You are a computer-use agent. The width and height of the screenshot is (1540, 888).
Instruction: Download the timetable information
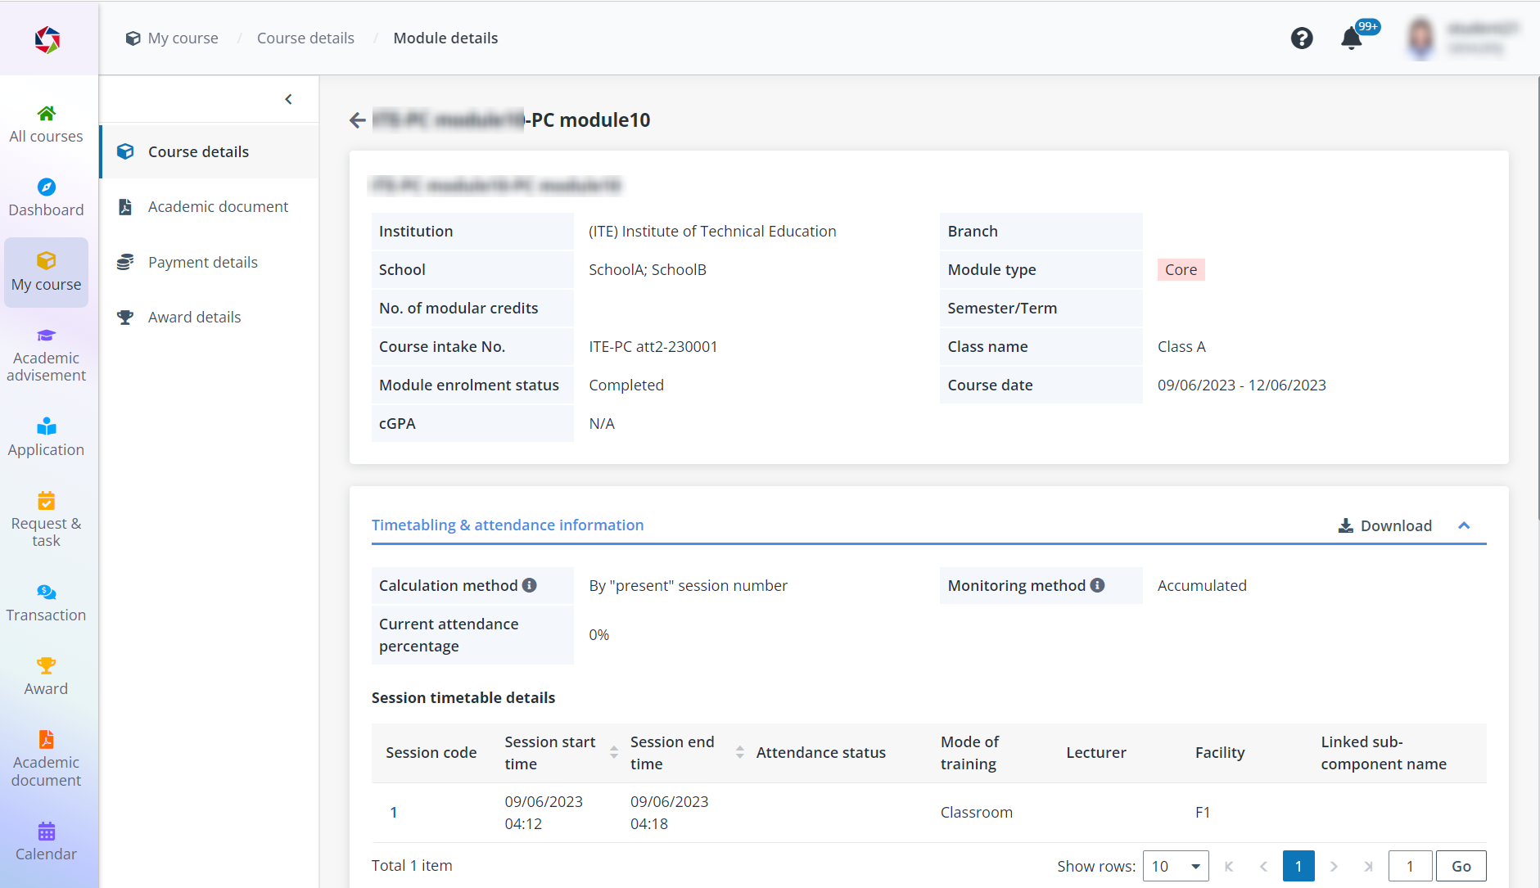pyautogui.click(x=1384, y=525)
